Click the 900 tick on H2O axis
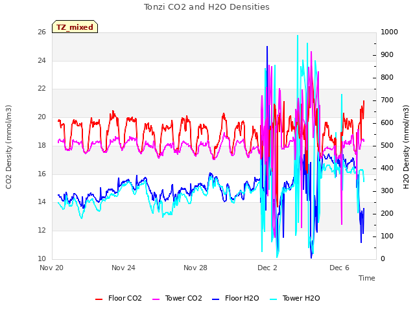This screenshot has height=311, width=415. pyautogui.click(x=387, y=55)
